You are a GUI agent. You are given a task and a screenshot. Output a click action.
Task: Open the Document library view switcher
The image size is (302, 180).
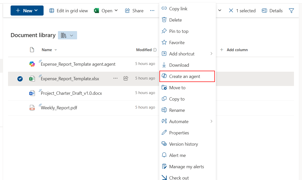(x=67, y=35)
